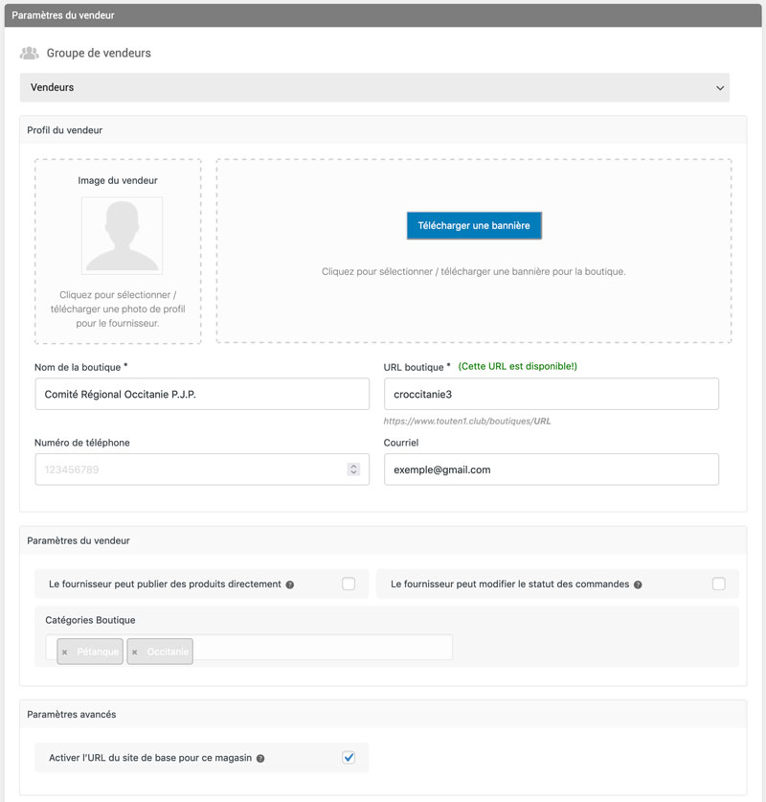Remove the Pétanque category tag

[x=65, y=653]
